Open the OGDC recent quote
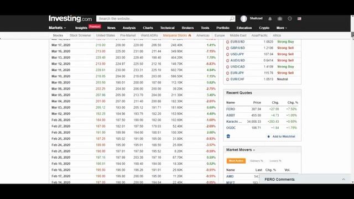The width and height of the screenshot is (354, 199). (x=231, y=128)
